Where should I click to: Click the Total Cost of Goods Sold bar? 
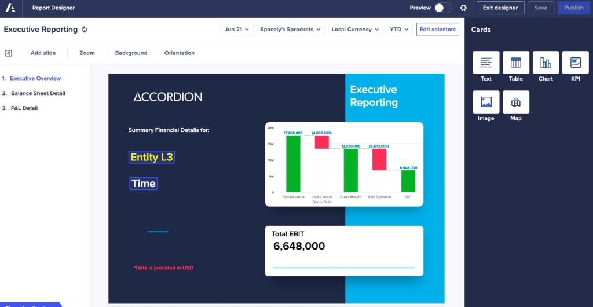click(322, 142)
